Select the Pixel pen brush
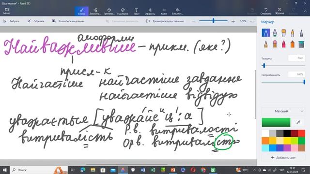This screenshot has height=174, width=310. [x=301, y=33]
